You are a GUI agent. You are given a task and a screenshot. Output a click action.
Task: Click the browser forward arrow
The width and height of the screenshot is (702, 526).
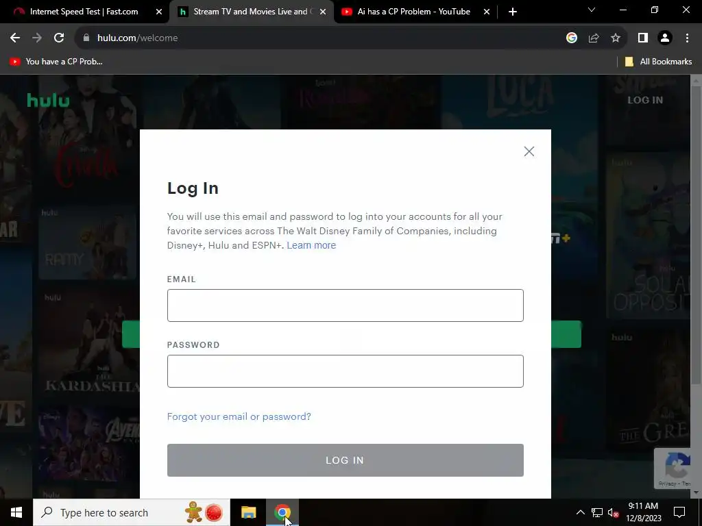[x=37, y=38]
